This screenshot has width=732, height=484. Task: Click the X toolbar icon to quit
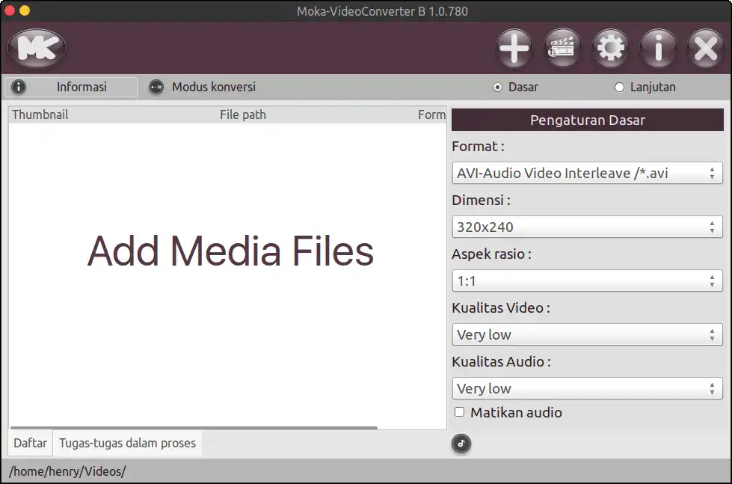[x=706, y=48]
